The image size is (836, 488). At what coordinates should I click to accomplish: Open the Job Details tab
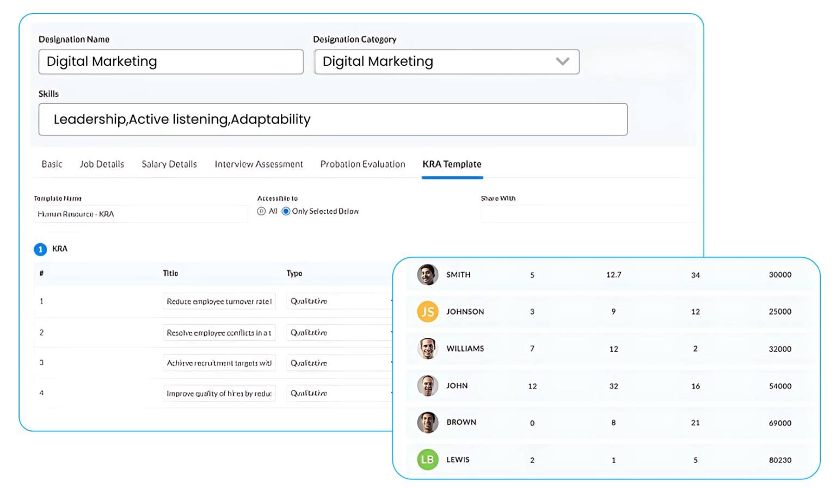click(x=102, y=164)
